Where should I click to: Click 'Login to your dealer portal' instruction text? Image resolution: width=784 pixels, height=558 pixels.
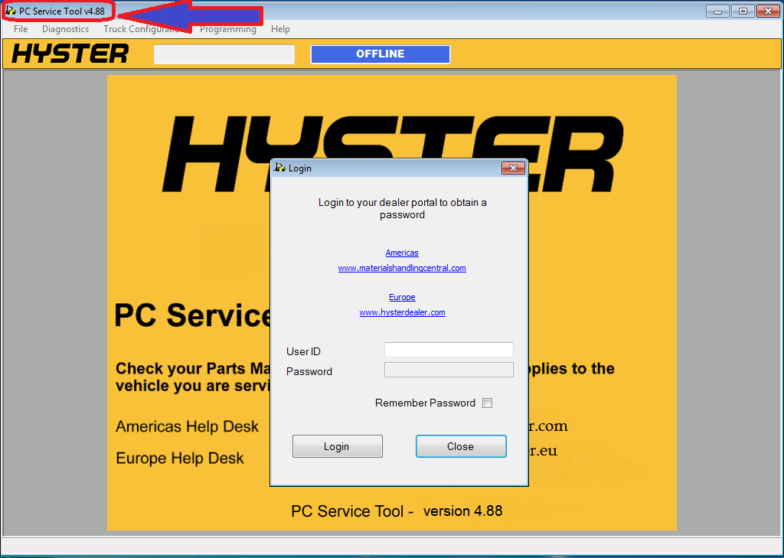tap(403, 208)
